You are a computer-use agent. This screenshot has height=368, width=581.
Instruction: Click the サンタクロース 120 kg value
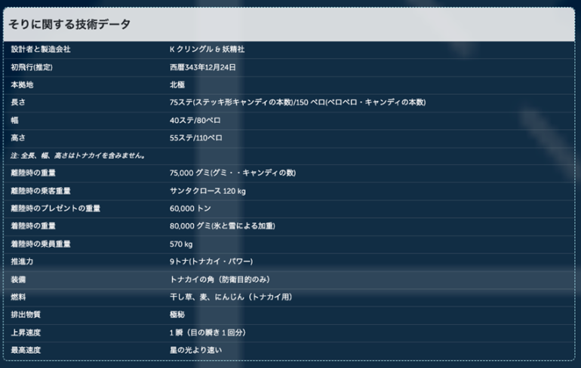tap(207, 191)
